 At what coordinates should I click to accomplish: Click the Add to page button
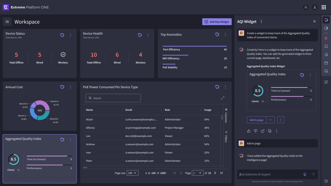pyautogui.click(x=256, y=120)
